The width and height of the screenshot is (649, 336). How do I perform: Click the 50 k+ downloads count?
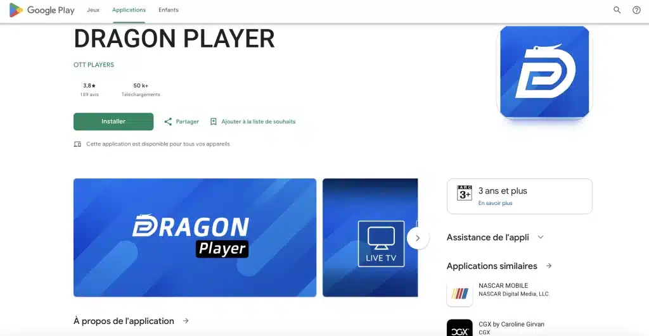pyautogui.click(x=141, y=85)
